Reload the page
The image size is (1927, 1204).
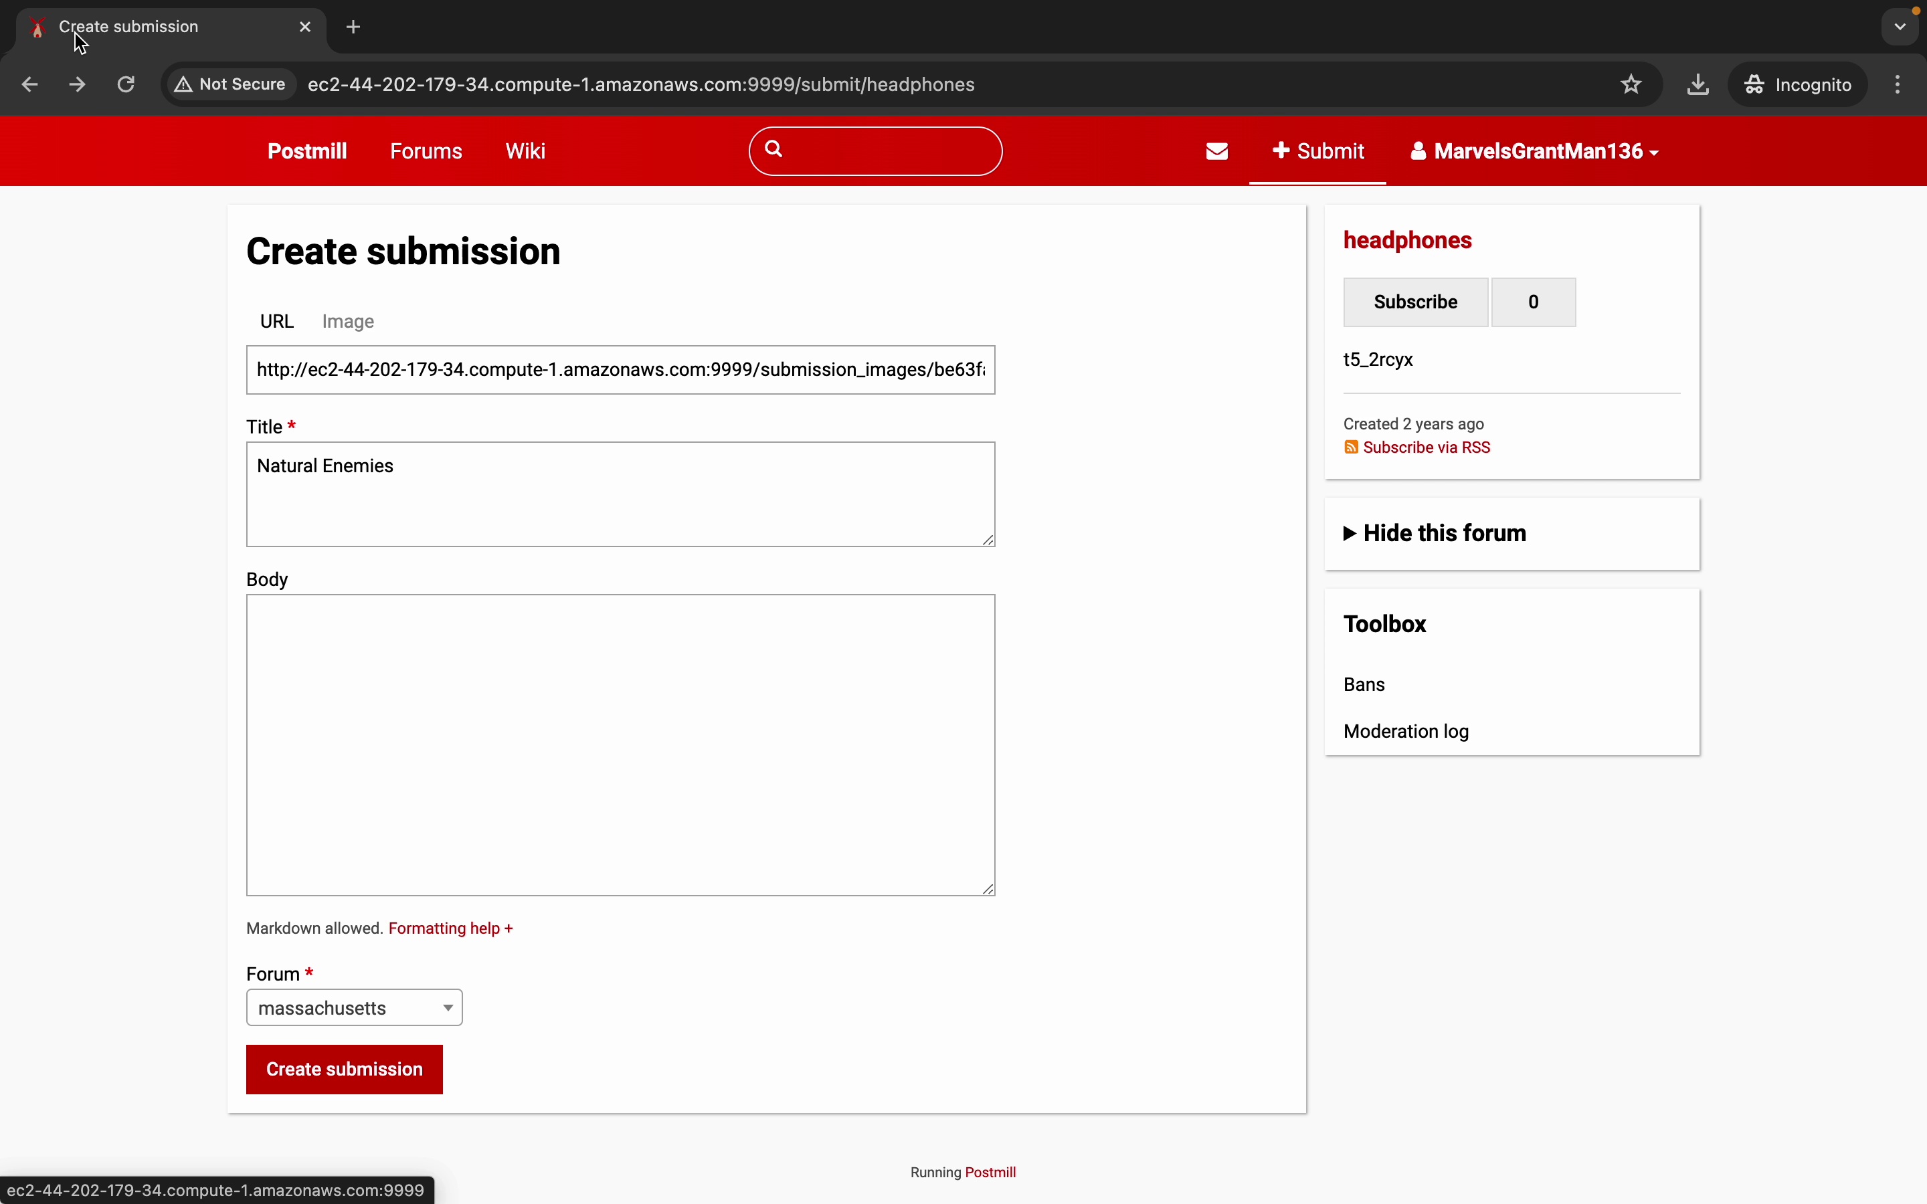click(126, 84)
